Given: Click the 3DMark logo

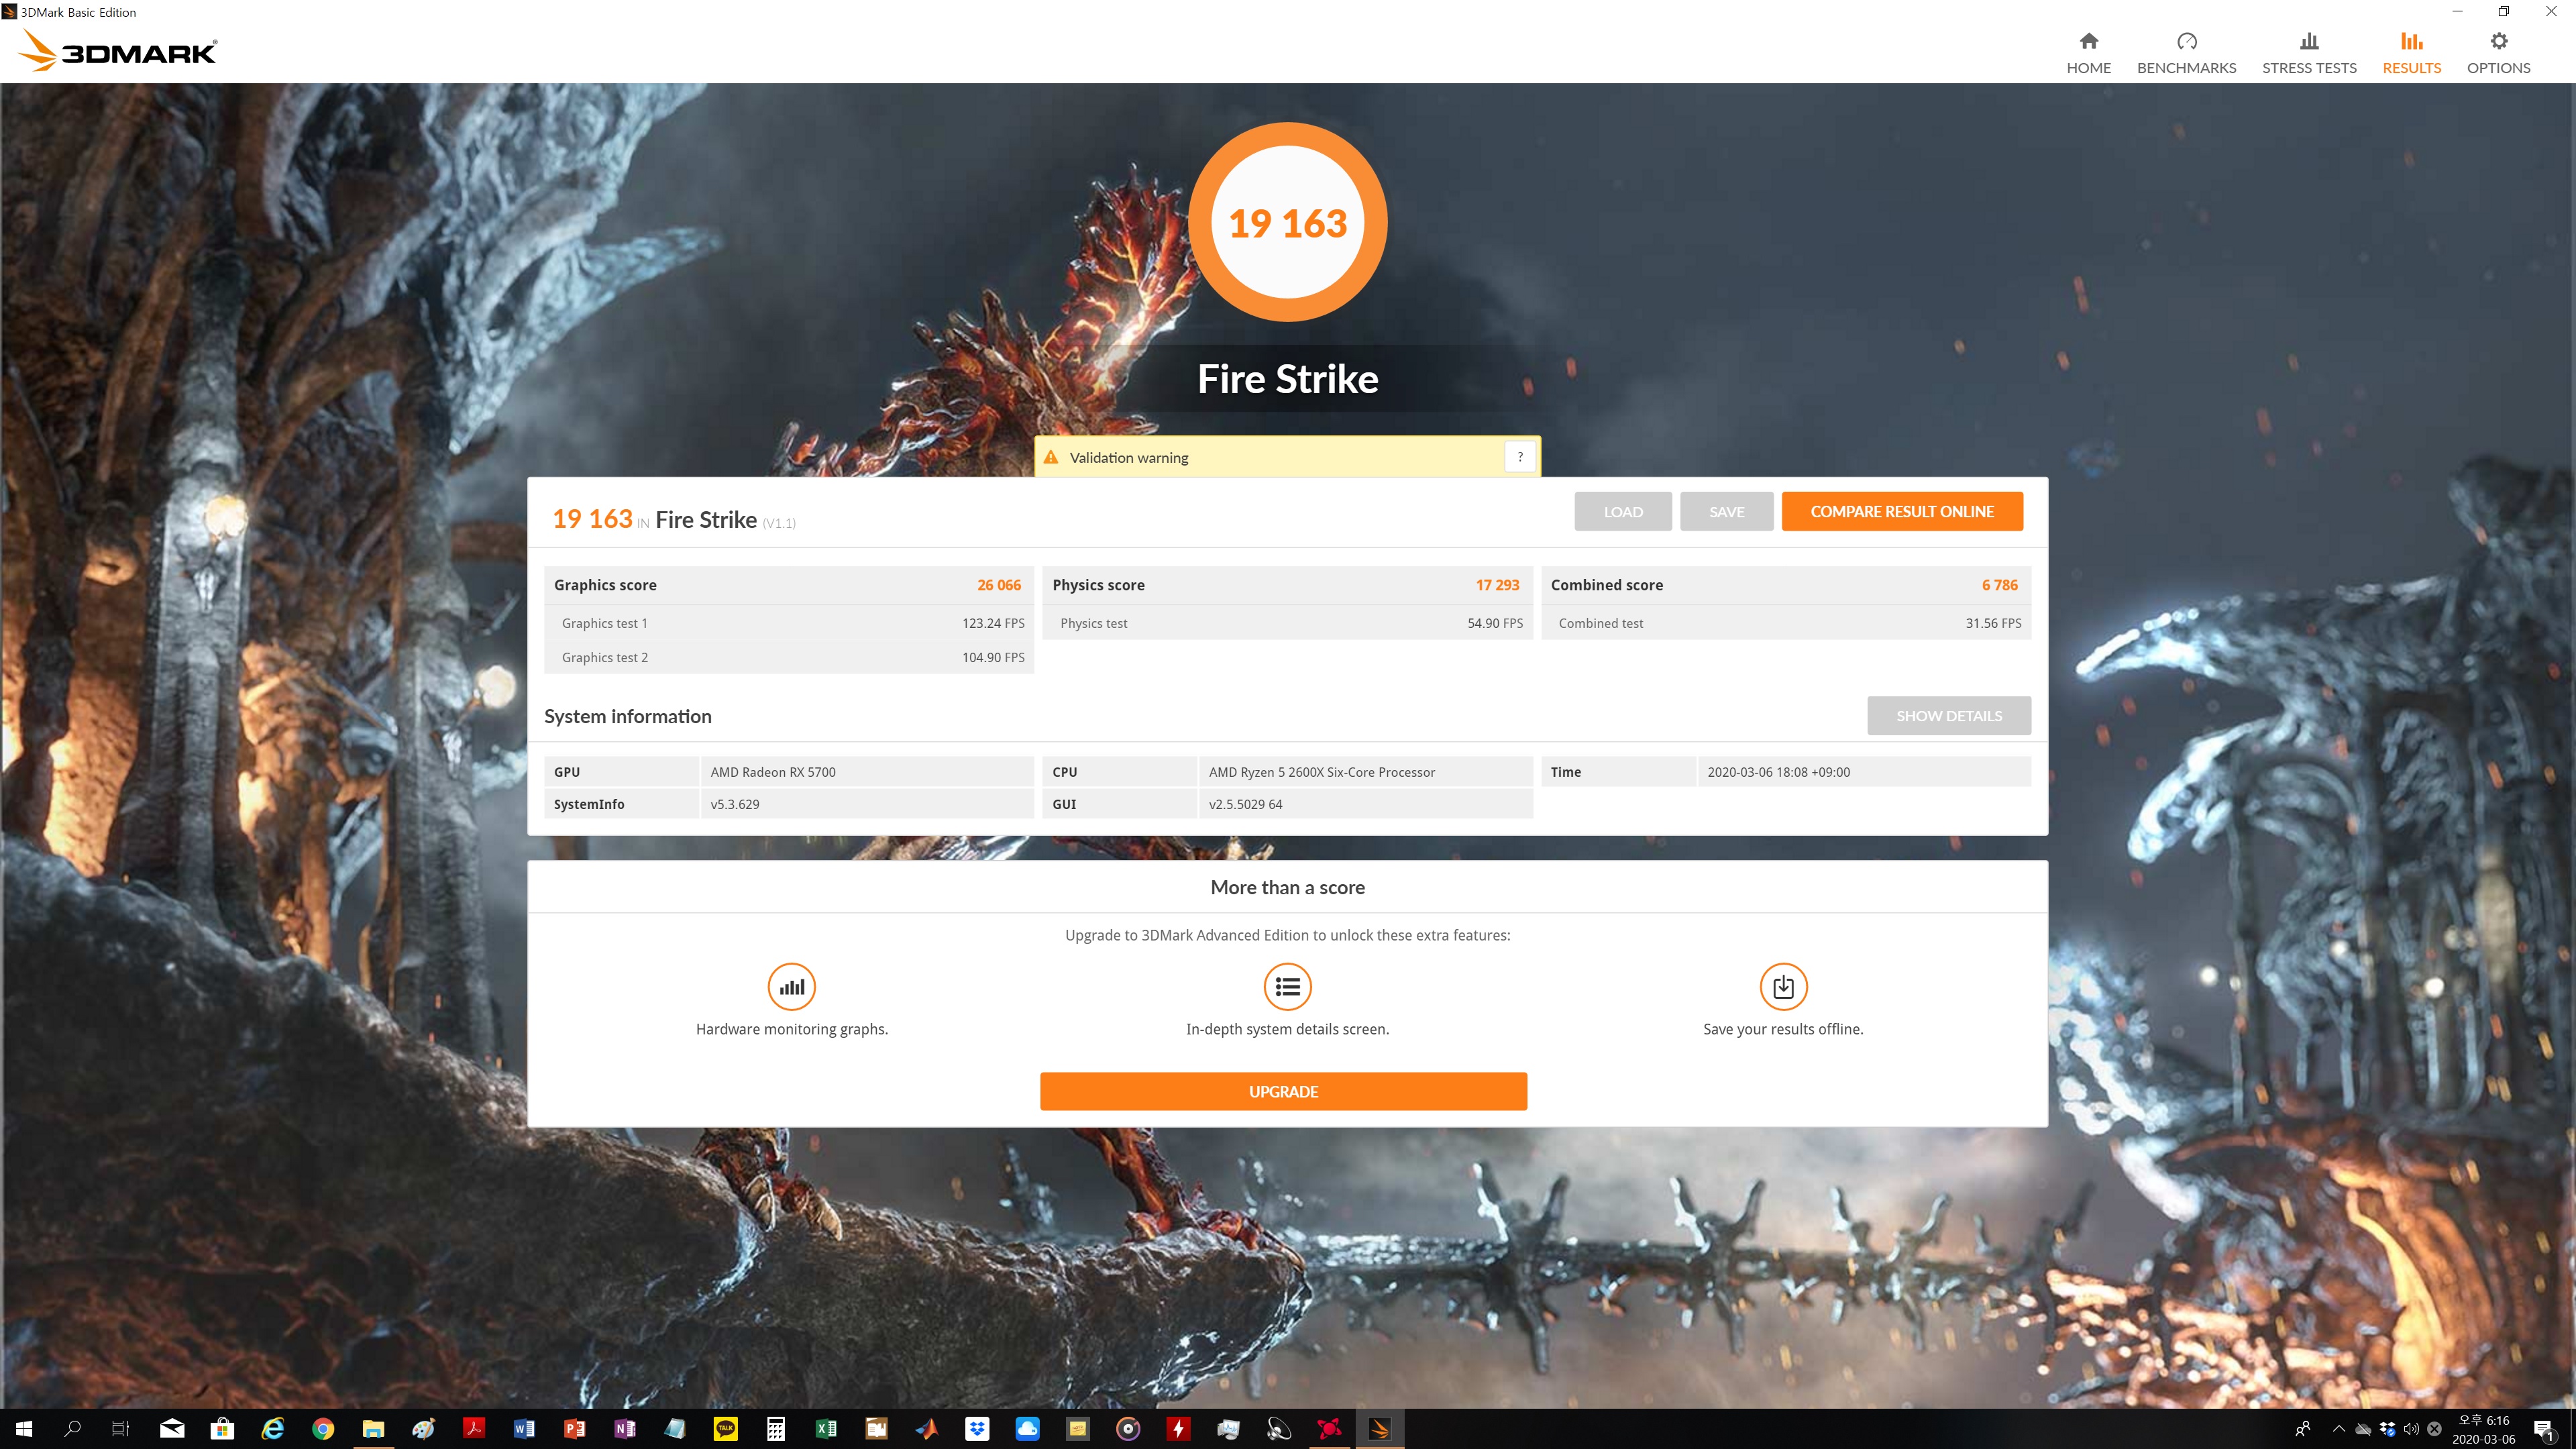Looking at the screenshot, I should (x=118, y=50).
